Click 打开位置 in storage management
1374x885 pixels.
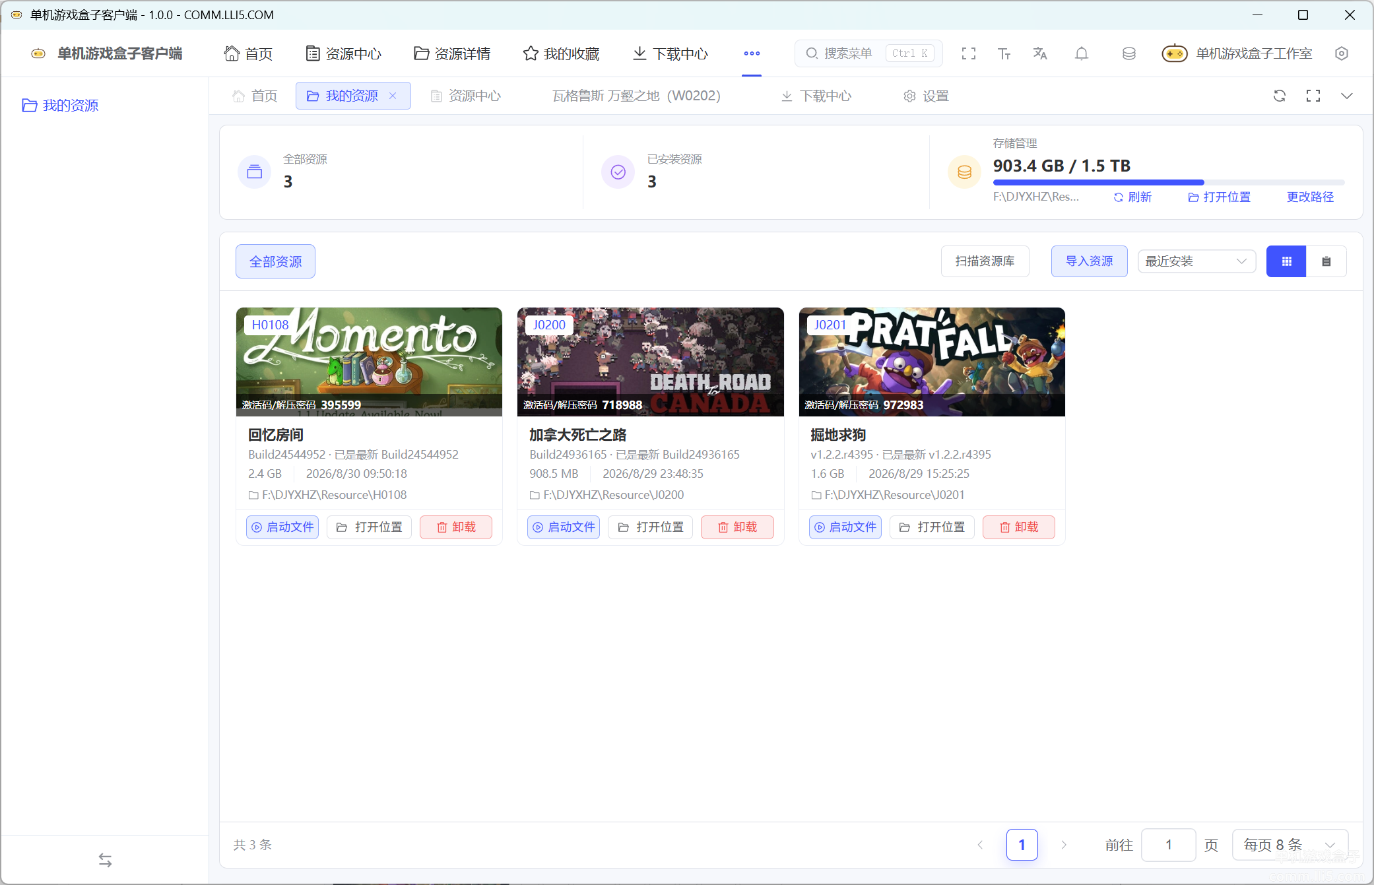tap(1220, 197)
